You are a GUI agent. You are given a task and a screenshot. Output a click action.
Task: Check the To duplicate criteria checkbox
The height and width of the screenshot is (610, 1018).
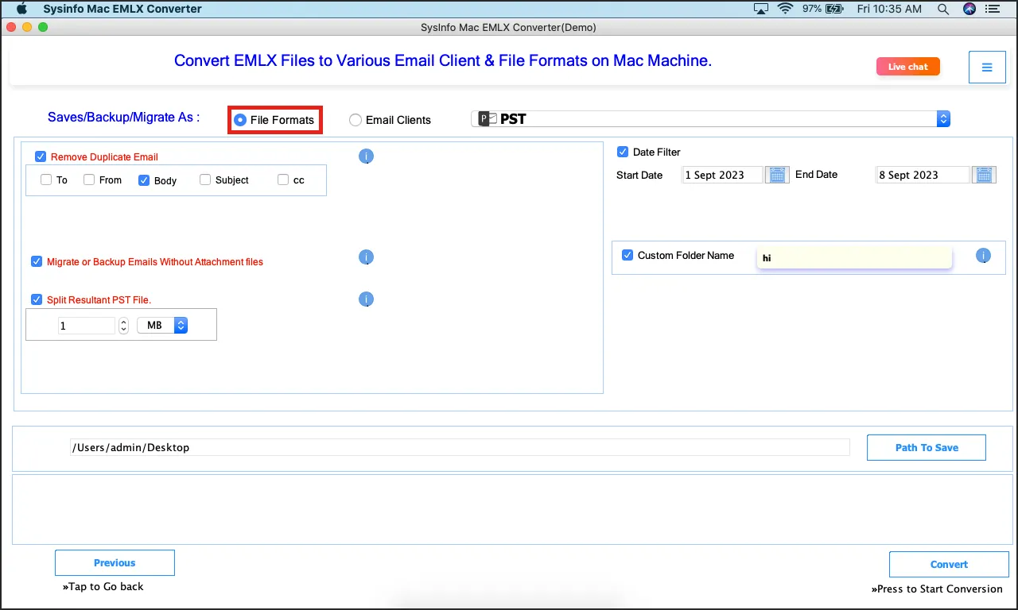click(x=46, y=180)
